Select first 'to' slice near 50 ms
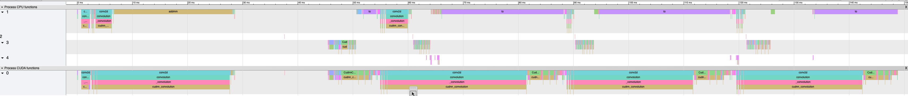Image resolution: width=908 pixels, height=96 pixels. [369, 12]
